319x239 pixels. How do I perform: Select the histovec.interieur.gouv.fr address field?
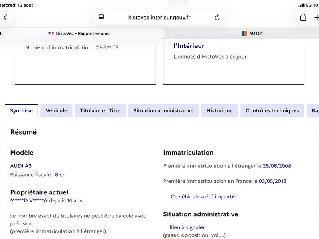(x=159, y=18)
